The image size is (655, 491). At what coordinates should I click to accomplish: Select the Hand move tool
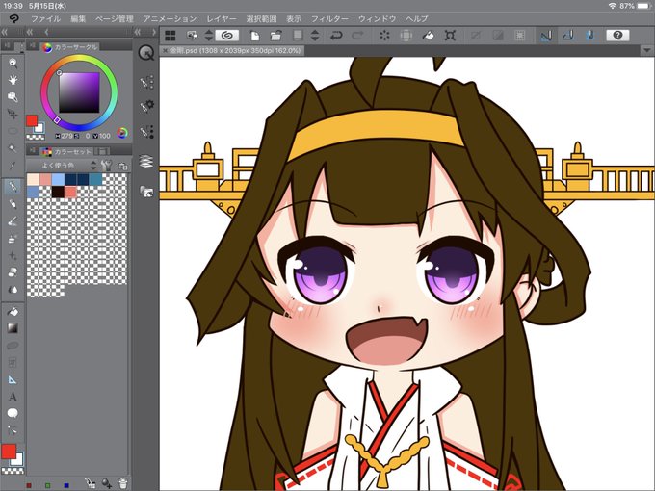(x=13, y=79)
